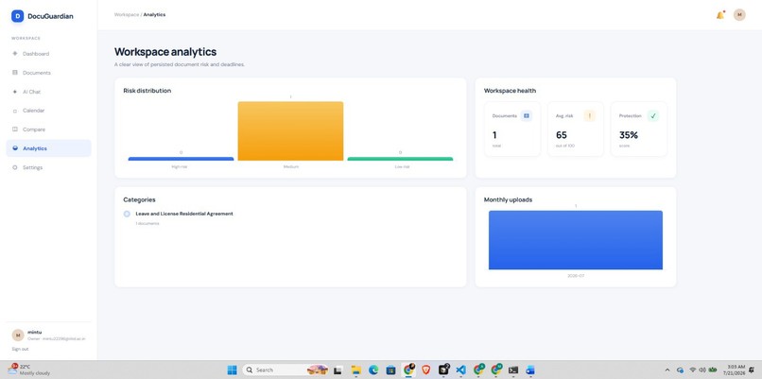This screenshot has width=762, height=379.
Task: Click the Documents total value 1
Action: click(x=494, y=135)
